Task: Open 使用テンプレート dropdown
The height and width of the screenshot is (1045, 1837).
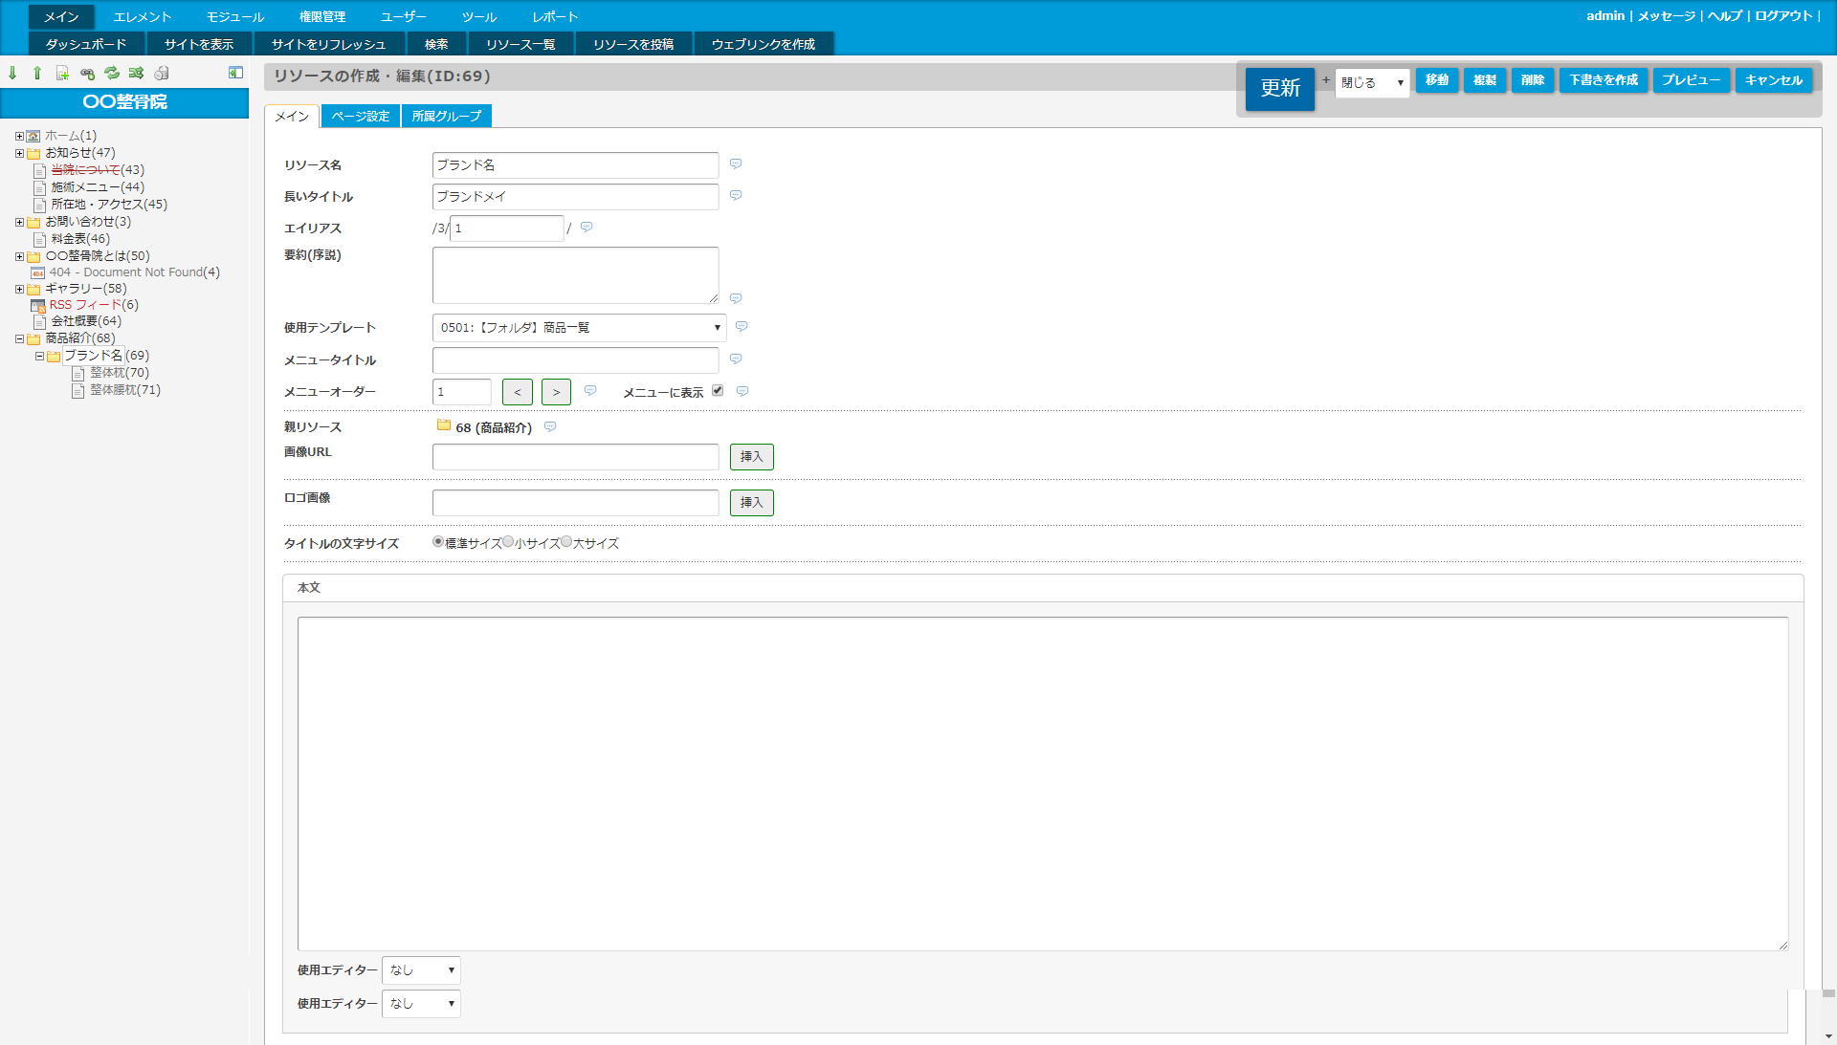Action: tap(579, 328)
